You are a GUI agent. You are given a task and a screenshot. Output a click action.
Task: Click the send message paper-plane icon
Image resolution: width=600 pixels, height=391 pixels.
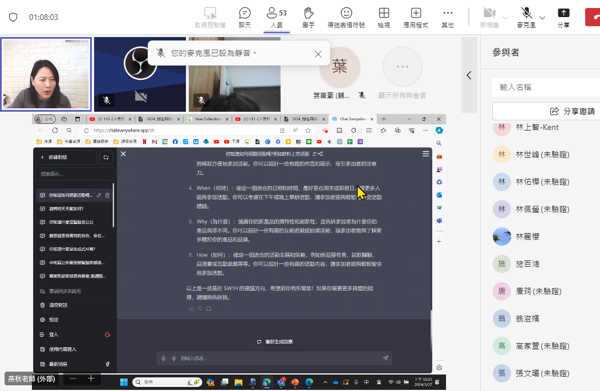click(x=386, y=358)
